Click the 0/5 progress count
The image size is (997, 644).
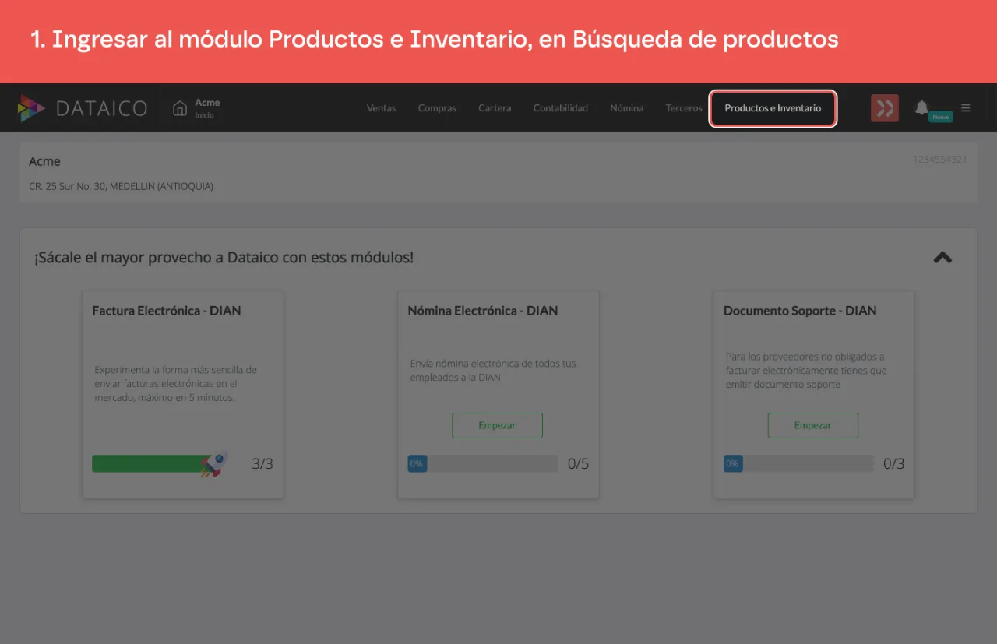[578, 464]
